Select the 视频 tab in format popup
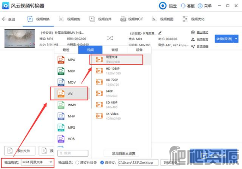The width and height of the screenshot is (242, 169). point(90,50)
